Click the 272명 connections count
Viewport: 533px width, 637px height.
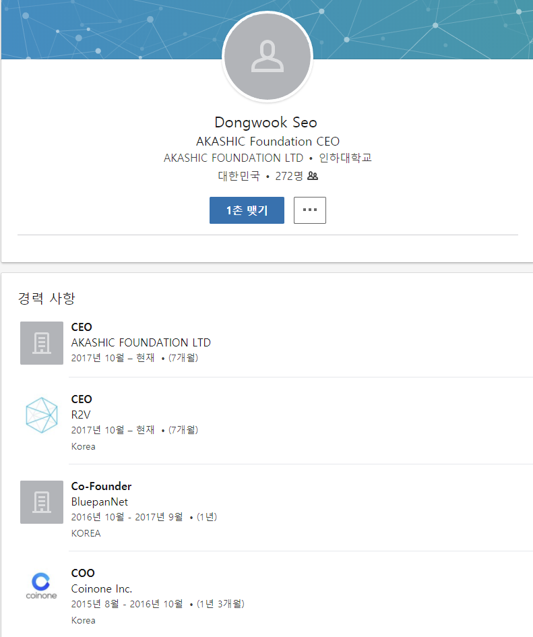289,176
